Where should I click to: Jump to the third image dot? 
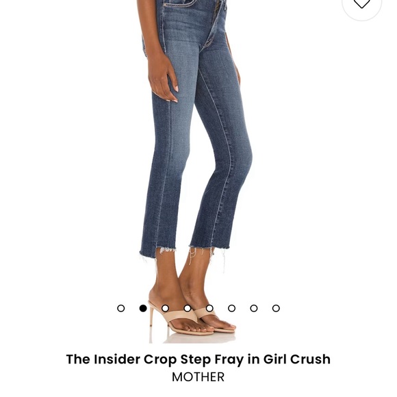[x=166, y=309]
